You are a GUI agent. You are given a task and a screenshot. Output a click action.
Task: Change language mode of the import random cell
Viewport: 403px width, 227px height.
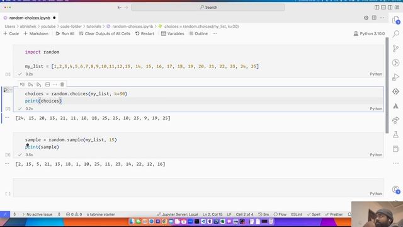(x=376, y=74)
